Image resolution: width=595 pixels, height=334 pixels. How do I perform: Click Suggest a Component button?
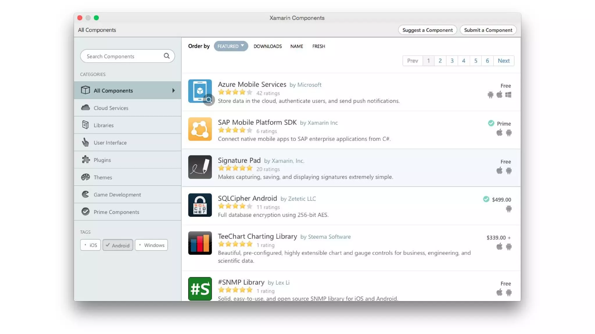[427, 30]
